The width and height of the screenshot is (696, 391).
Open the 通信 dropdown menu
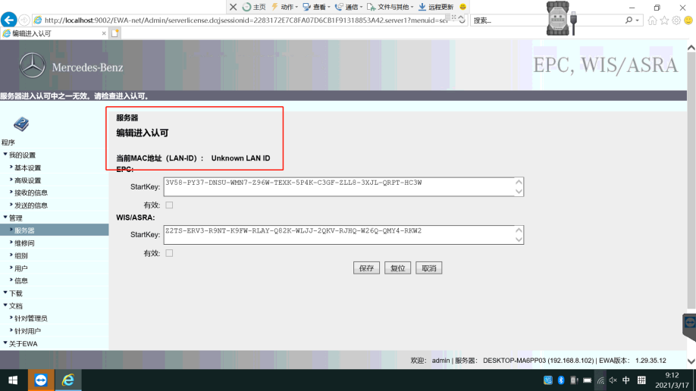[x=349, y=7]
